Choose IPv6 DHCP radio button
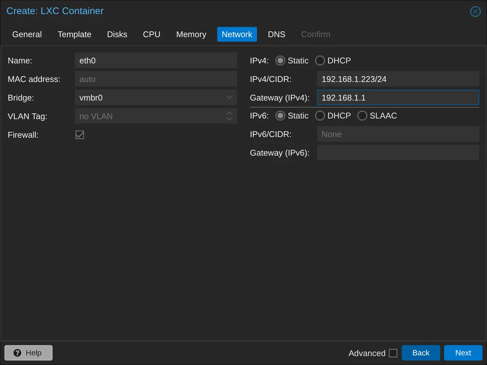This screenshot has width=487, height=365. click(x=320, y=116)
